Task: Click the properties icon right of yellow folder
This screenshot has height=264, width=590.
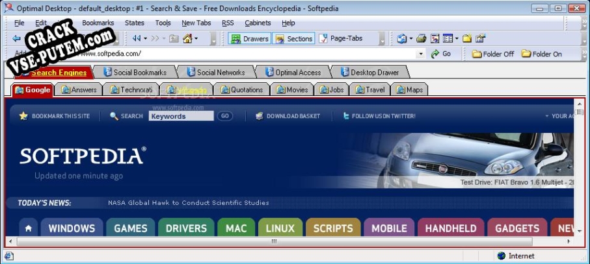Action: point(481,38)
